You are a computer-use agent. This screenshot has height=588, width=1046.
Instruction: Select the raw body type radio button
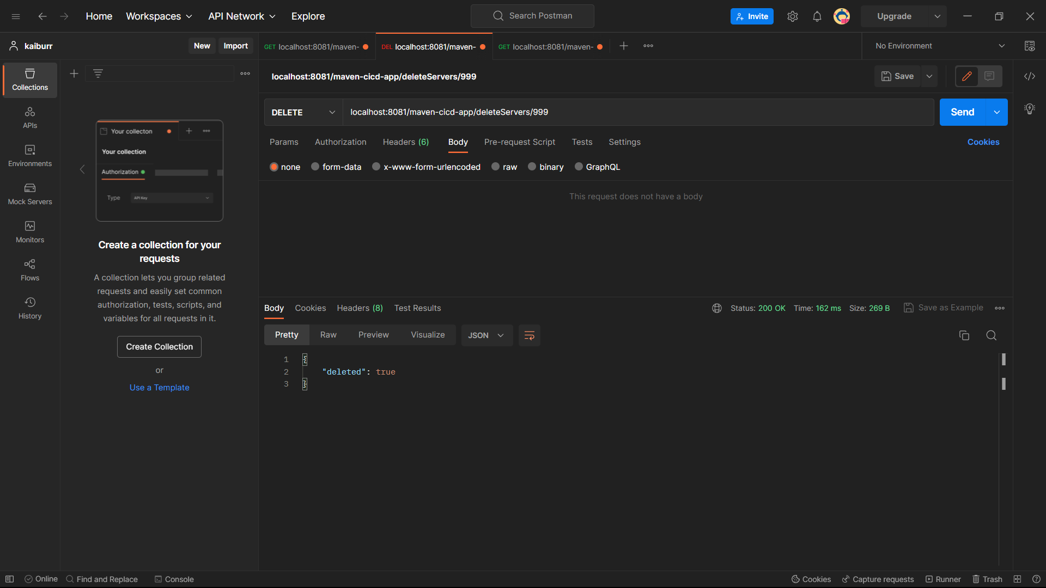(495, 167)
